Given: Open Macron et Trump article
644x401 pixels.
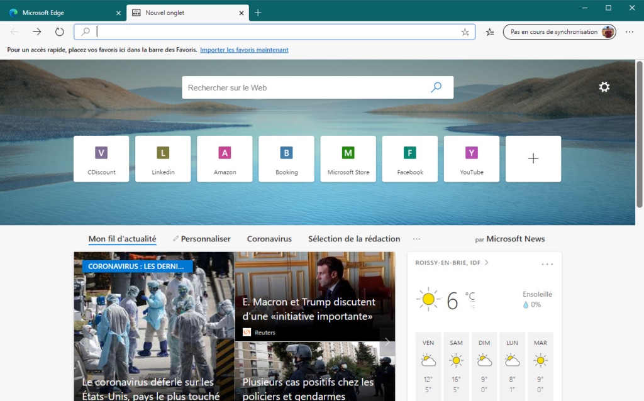Looking at the screenshot, I should click(315, 296).
